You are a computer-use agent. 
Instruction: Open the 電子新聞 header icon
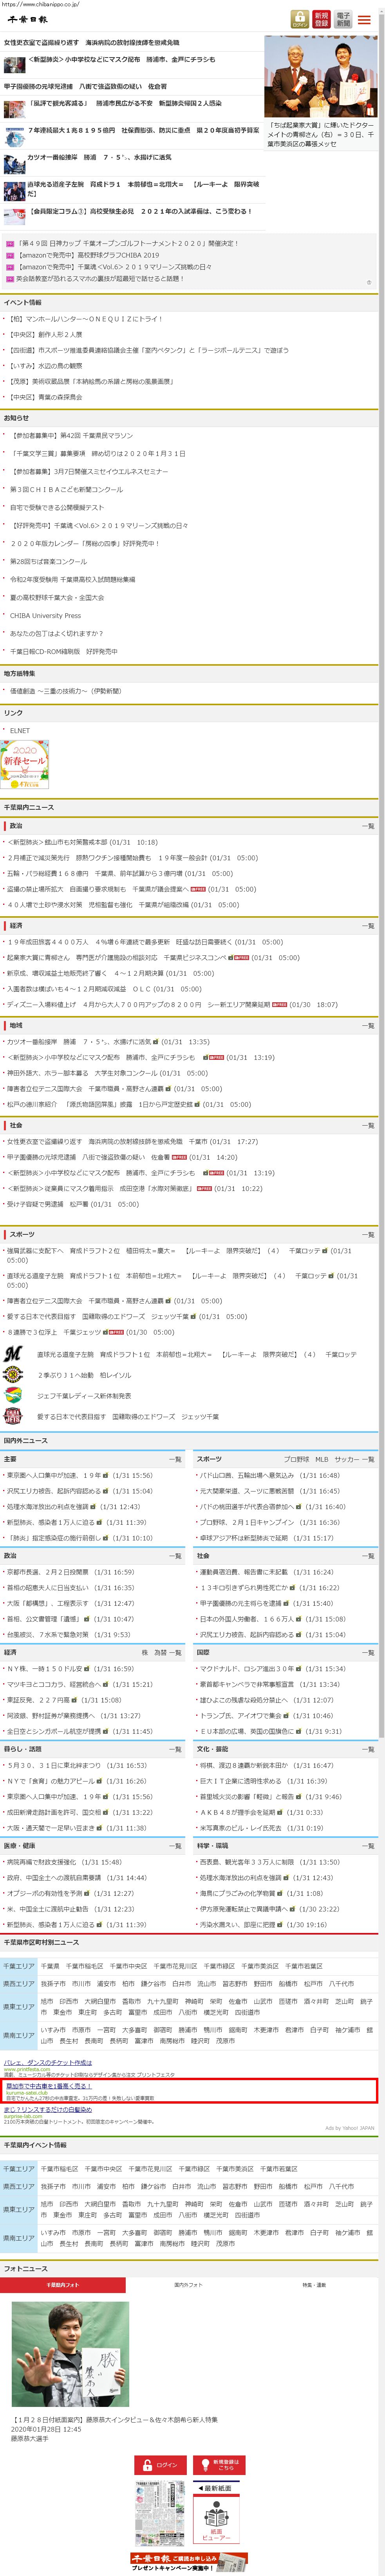pos(343,19)
